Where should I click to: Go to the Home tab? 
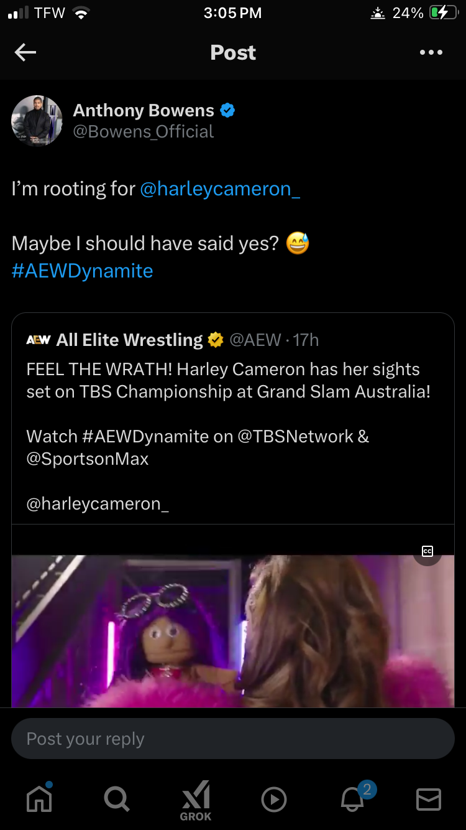click(39, 799)
